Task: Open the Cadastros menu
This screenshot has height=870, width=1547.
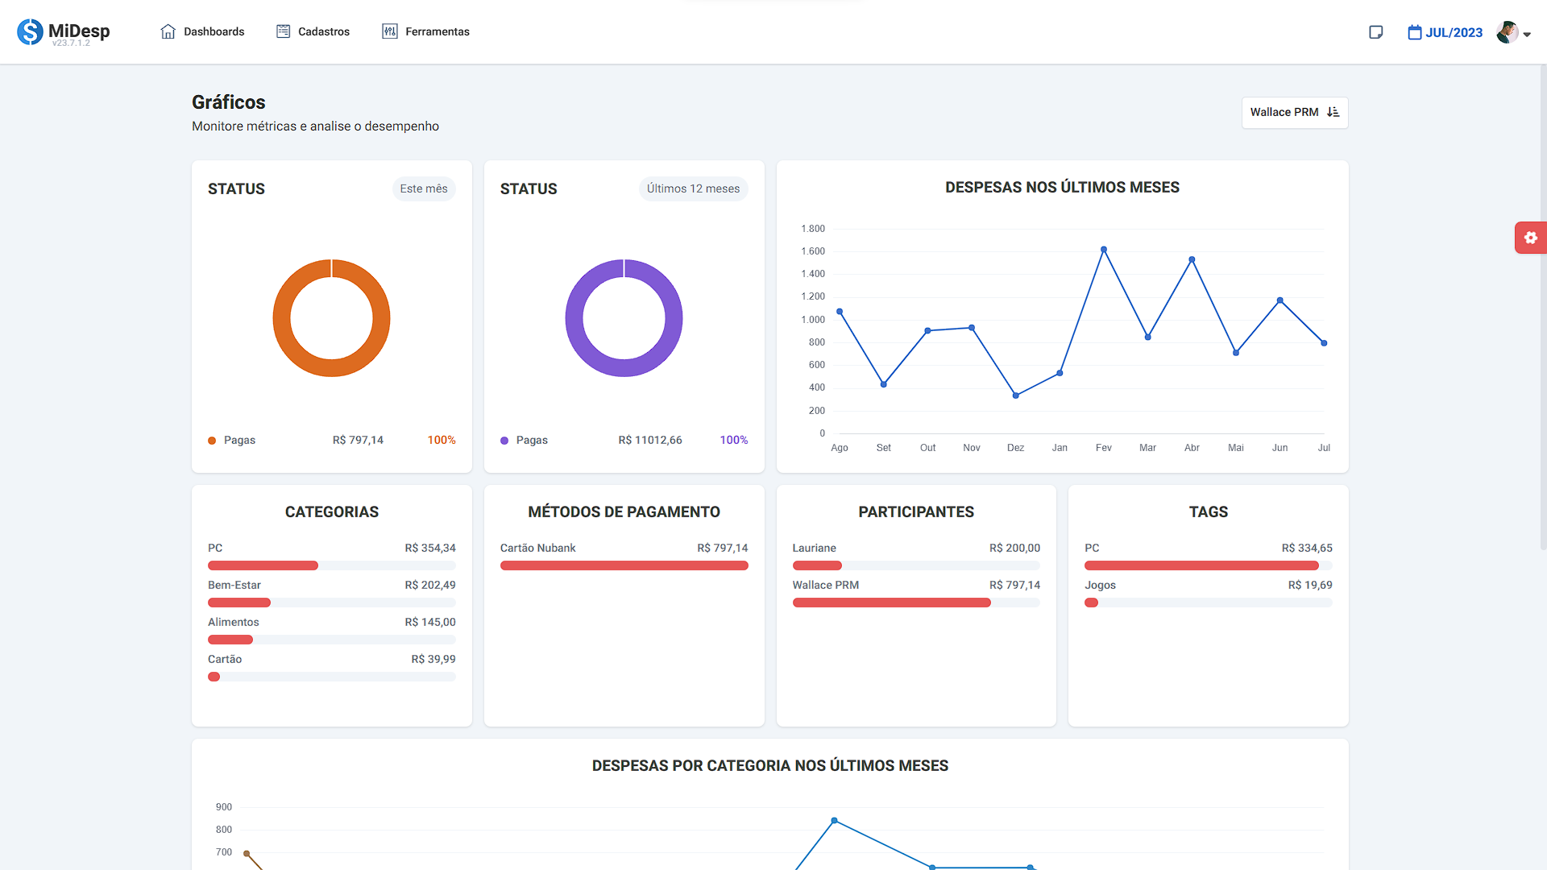Action: pos(323,31)
